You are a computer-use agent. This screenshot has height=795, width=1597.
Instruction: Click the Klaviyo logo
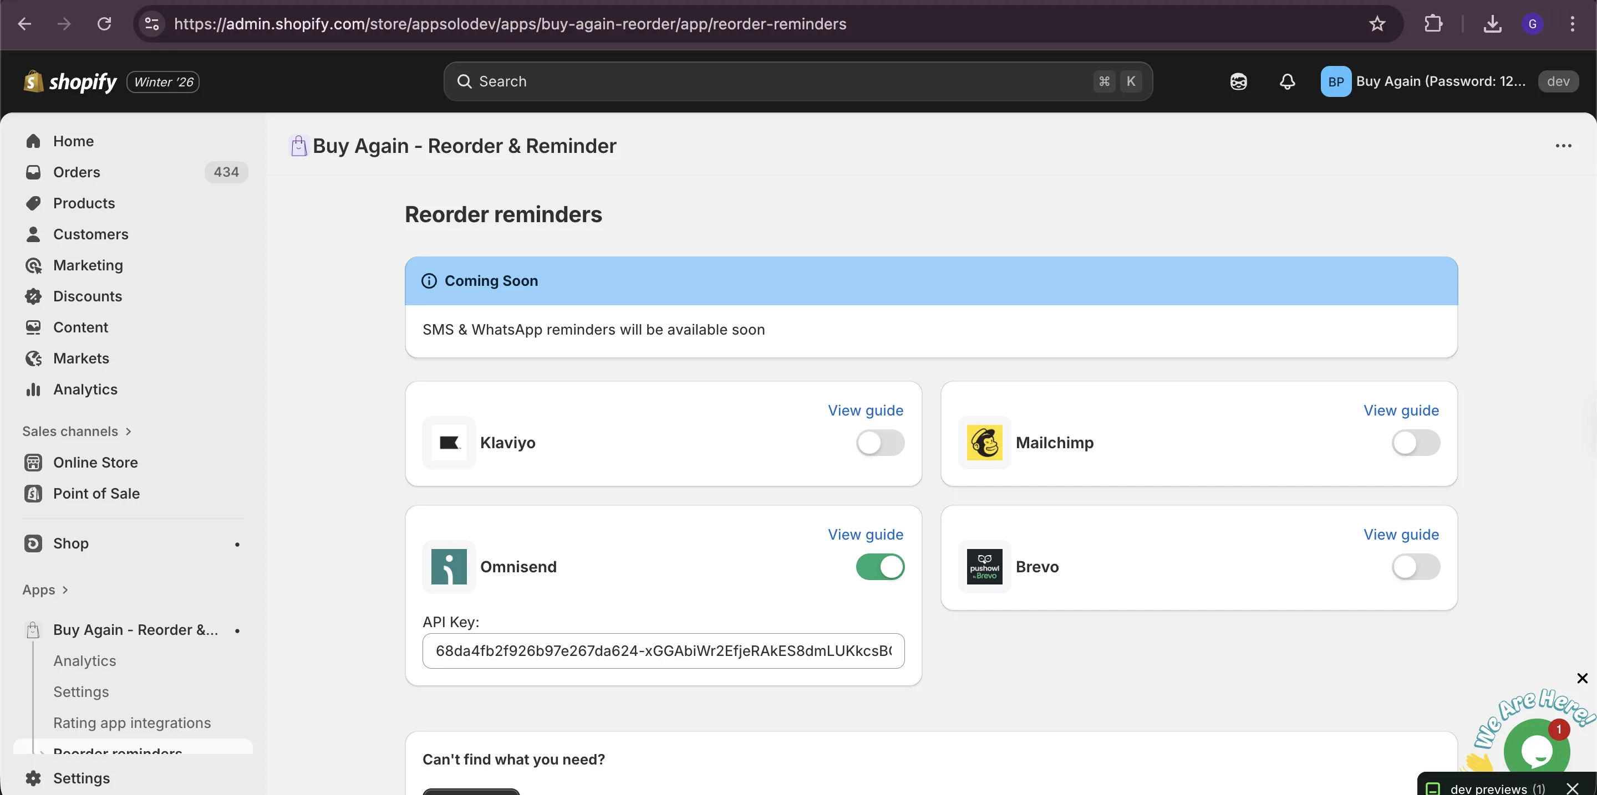click(x=449, y=443)
